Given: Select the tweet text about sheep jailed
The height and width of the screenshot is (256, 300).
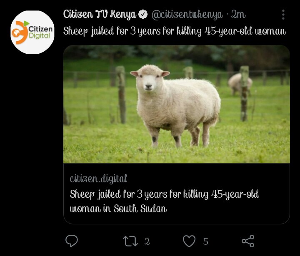Looking at the screenshot, I should coord(175,31).
